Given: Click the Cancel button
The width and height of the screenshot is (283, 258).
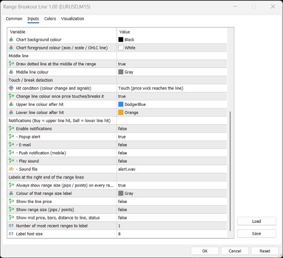Looking at the screenshot, I should point(234,251).
